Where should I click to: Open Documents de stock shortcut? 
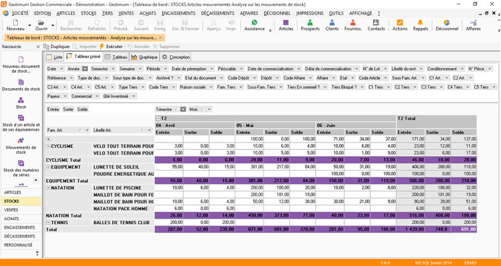(x=21, y=85)
